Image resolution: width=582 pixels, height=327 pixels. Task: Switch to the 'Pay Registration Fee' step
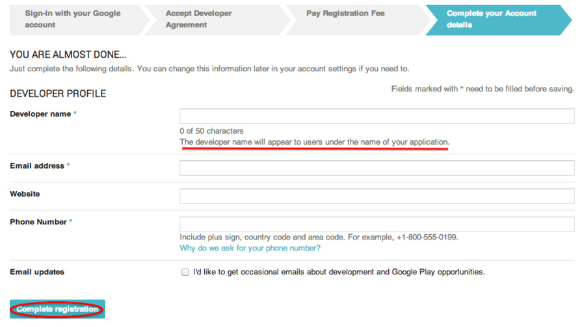pyautogui.click(x=345, y=14)
